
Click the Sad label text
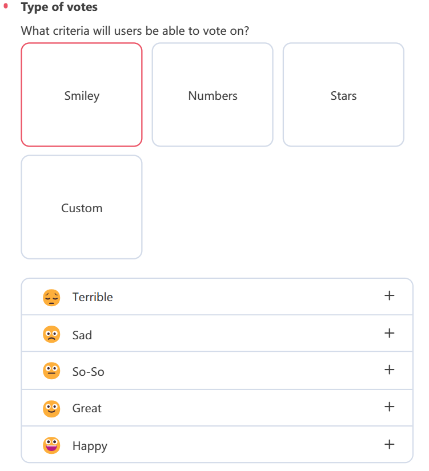pyautogui.click(x=82, y=335)
